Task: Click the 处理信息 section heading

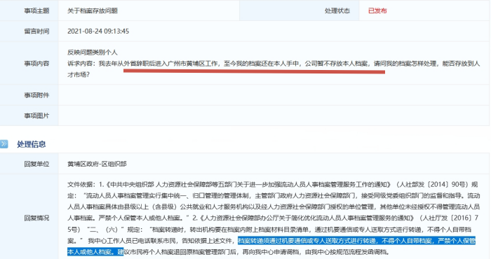Action: [32, 144]
